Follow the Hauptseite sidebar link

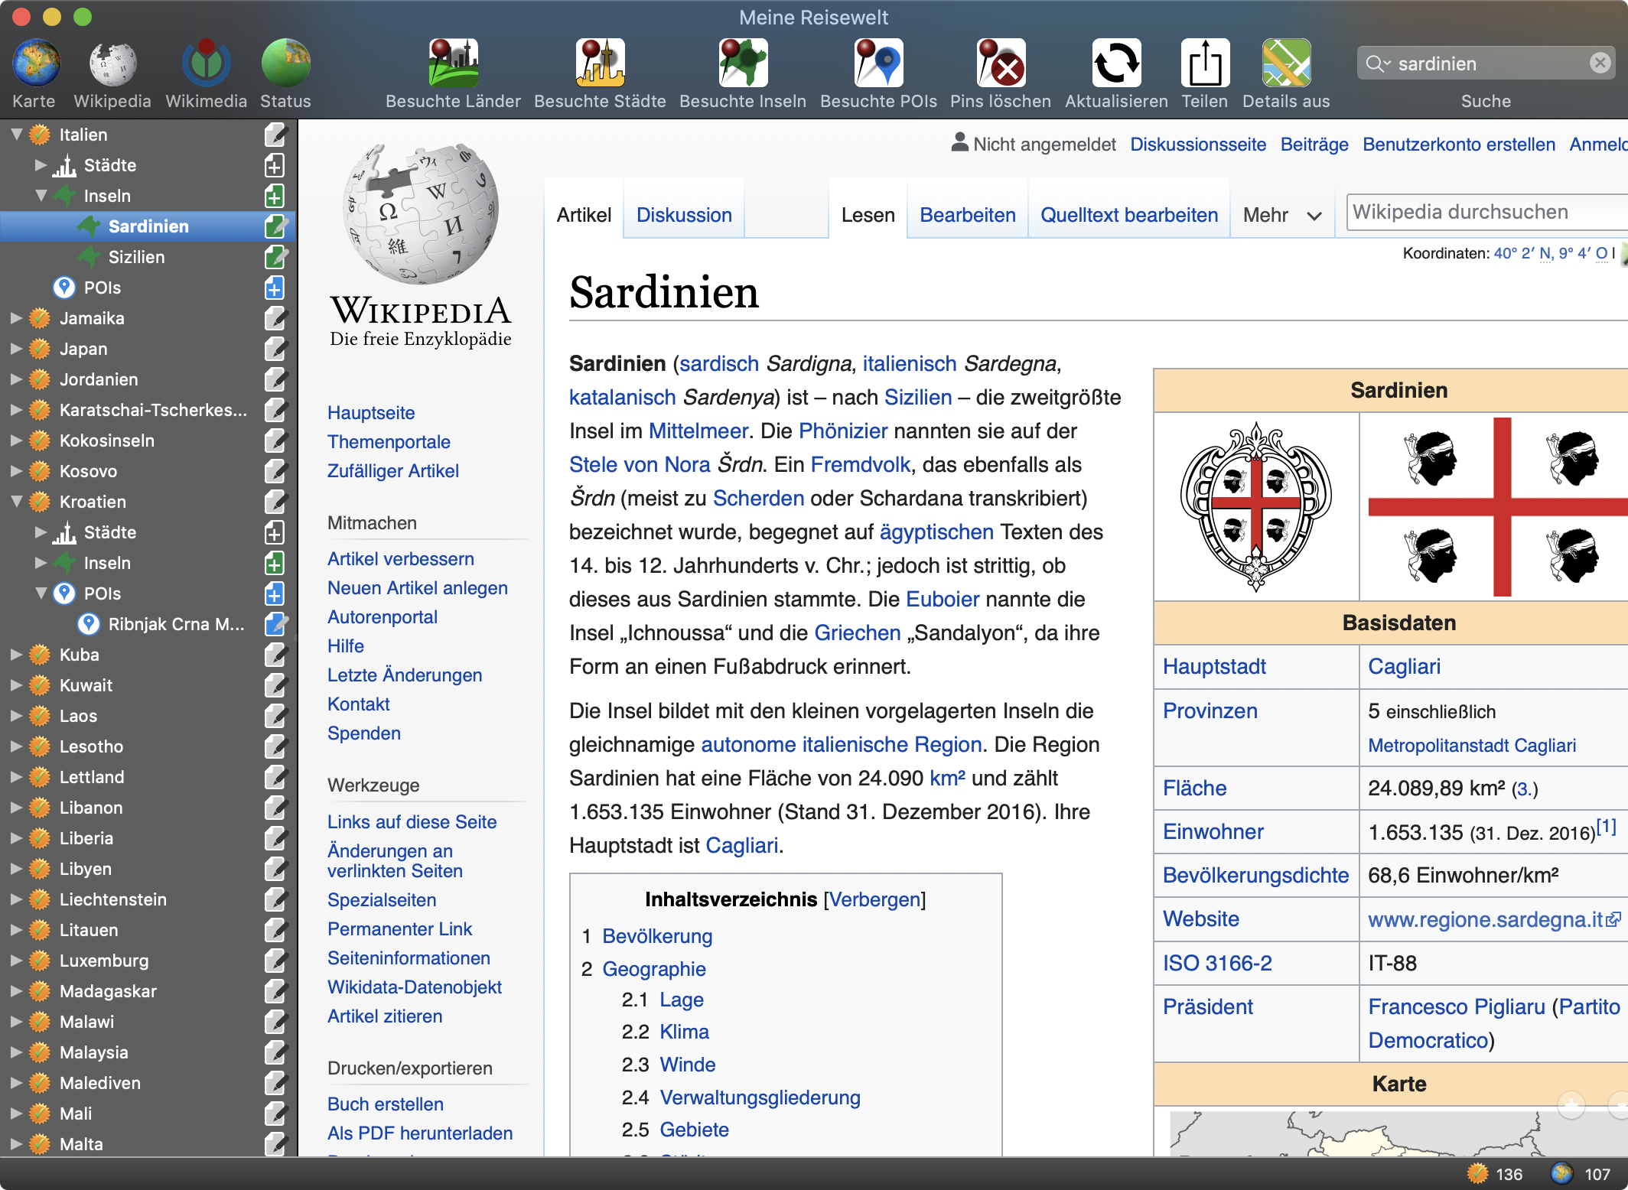(371, 413)
